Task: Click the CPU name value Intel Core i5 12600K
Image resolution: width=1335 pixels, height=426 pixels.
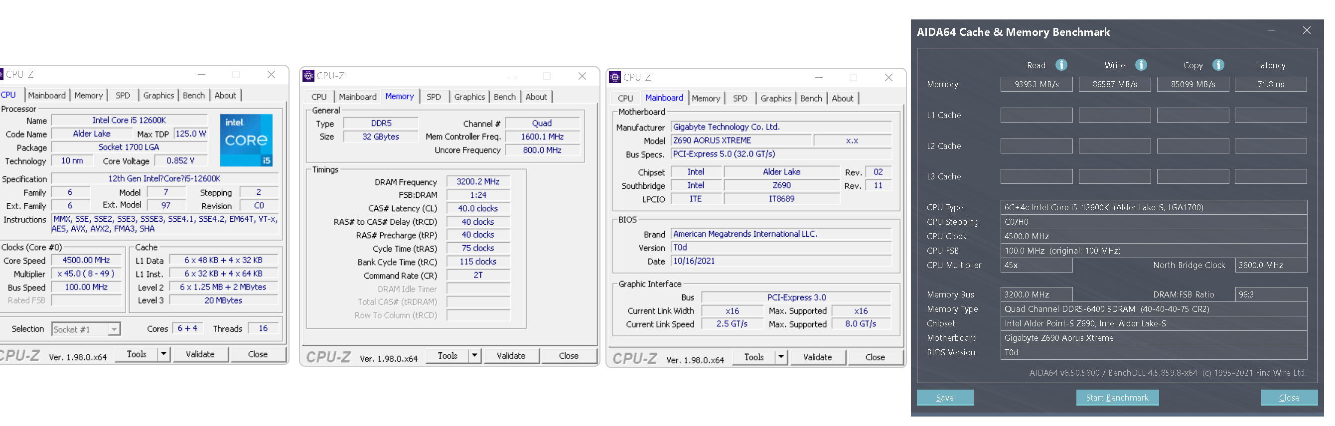Action: (129, 120)
